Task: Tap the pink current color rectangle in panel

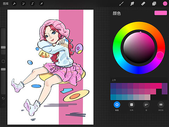Action: (x=161, y=13)
